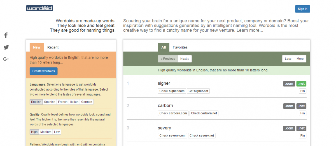This screenshot has height=146, width=336.
Task: Toggle the Italian language option
Action: click(x=74, y=102)
